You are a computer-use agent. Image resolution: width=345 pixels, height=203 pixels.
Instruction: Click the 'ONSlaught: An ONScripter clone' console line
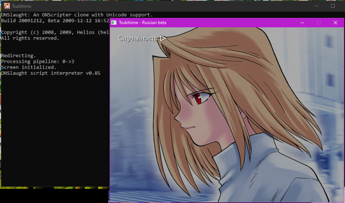[x=77, y=14]
